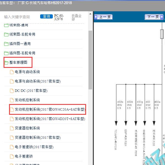Click 402a RW 0.5 wire label
Screen dimensions: 165x165
[x=157, y=105]
